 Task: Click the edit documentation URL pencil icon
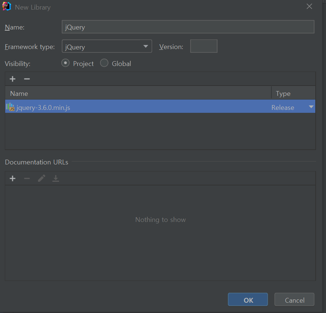[x=41, y=178]
